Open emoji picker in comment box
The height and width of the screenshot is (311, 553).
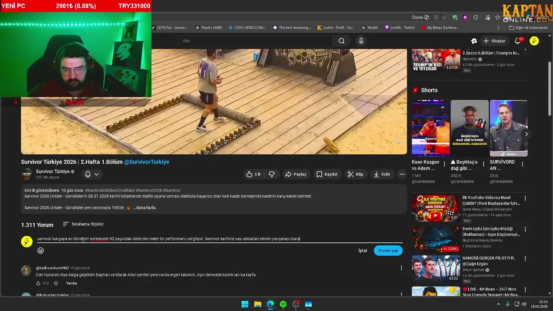41,251
